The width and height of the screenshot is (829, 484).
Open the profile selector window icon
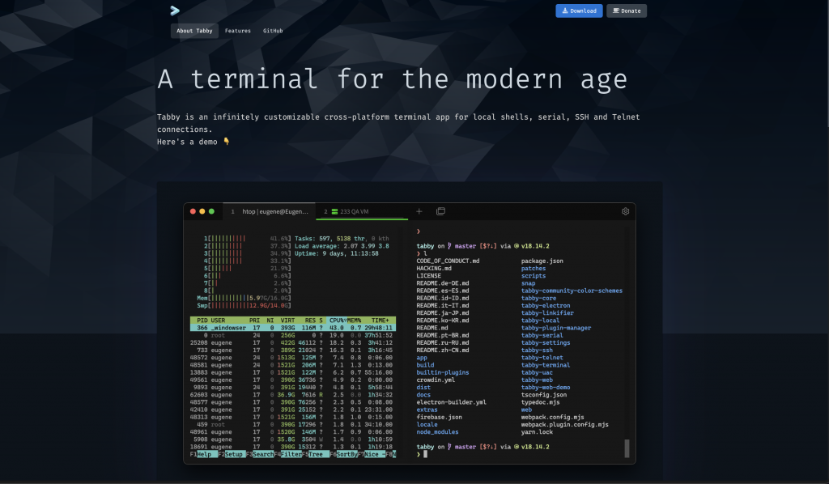click(x=441, y=211)
